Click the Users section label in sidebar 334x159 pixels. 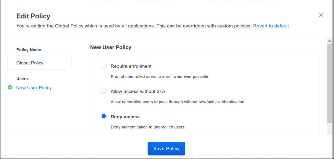[22, 79]
